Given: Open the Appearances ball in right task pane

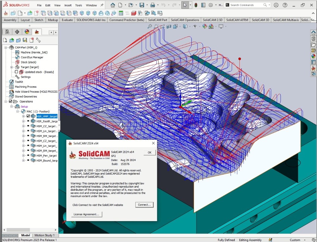Looking at the screenshot, I should click(x=314, y=56).
